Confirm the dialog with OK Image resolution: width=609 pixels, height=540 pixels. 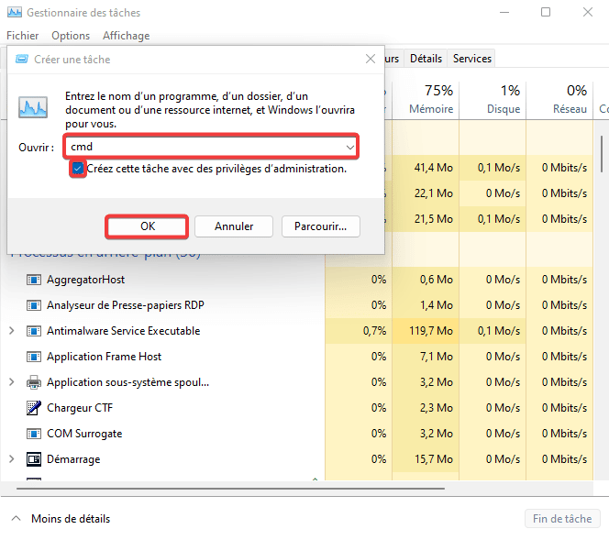pyautogui.click(x=147, y=226)
